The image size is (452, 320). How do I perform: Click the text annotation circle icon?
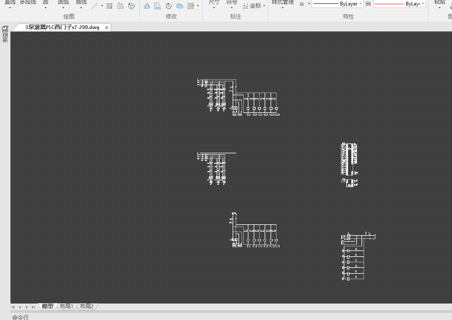pyautogui.click(x=131, y=6)
